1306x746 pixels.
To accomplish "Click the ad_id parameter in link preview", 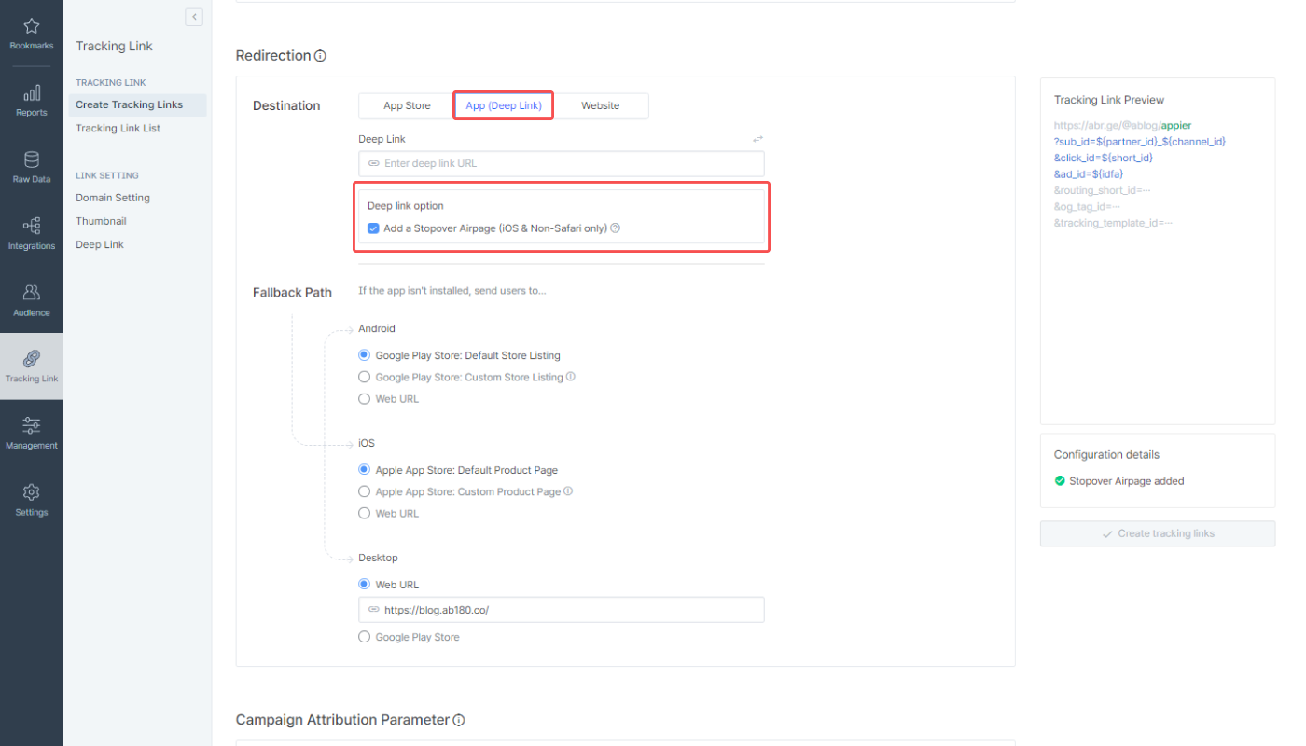I will [1090, 173].
